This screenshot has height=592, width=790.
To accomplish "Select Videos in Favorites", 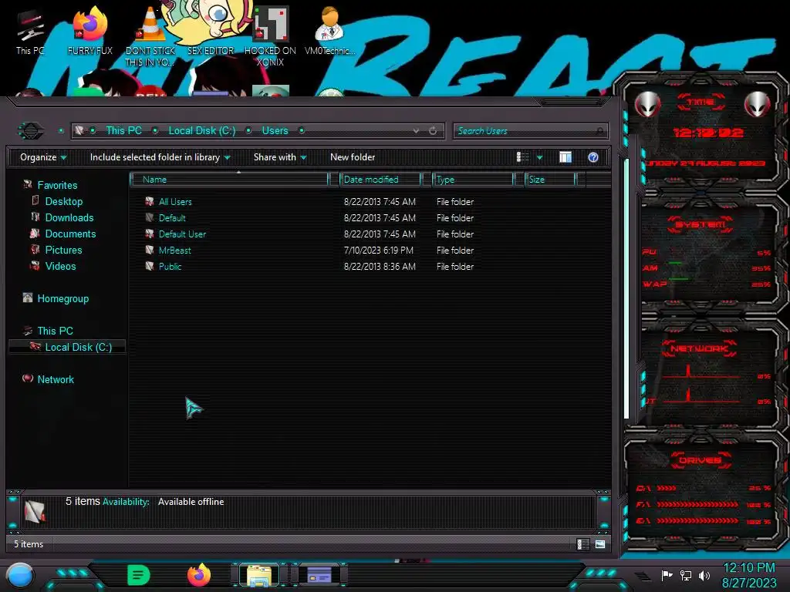I will coord(60,266).
